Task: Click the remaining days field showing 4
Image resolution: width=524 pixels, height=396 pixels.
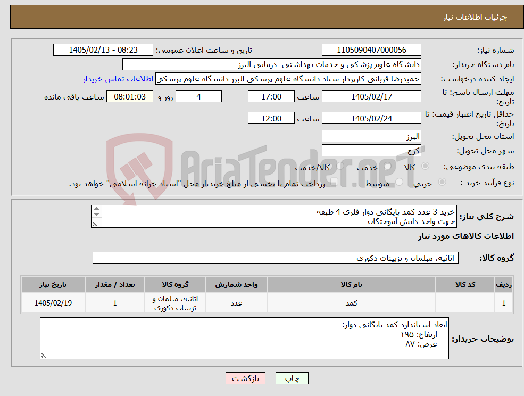Action: pyautogui.click(x=198, y=97)
